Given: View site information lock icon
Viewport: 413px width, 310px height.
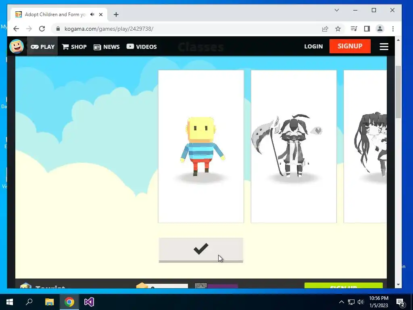Looking at the screenshot, I should click(58, 29).
